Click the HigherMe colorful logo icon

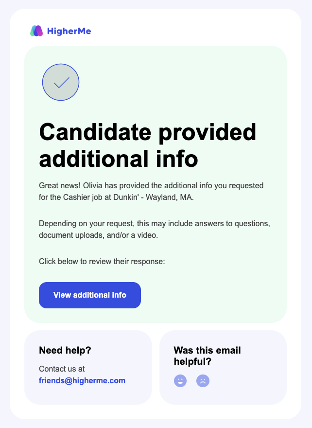[x=36, y=31]
